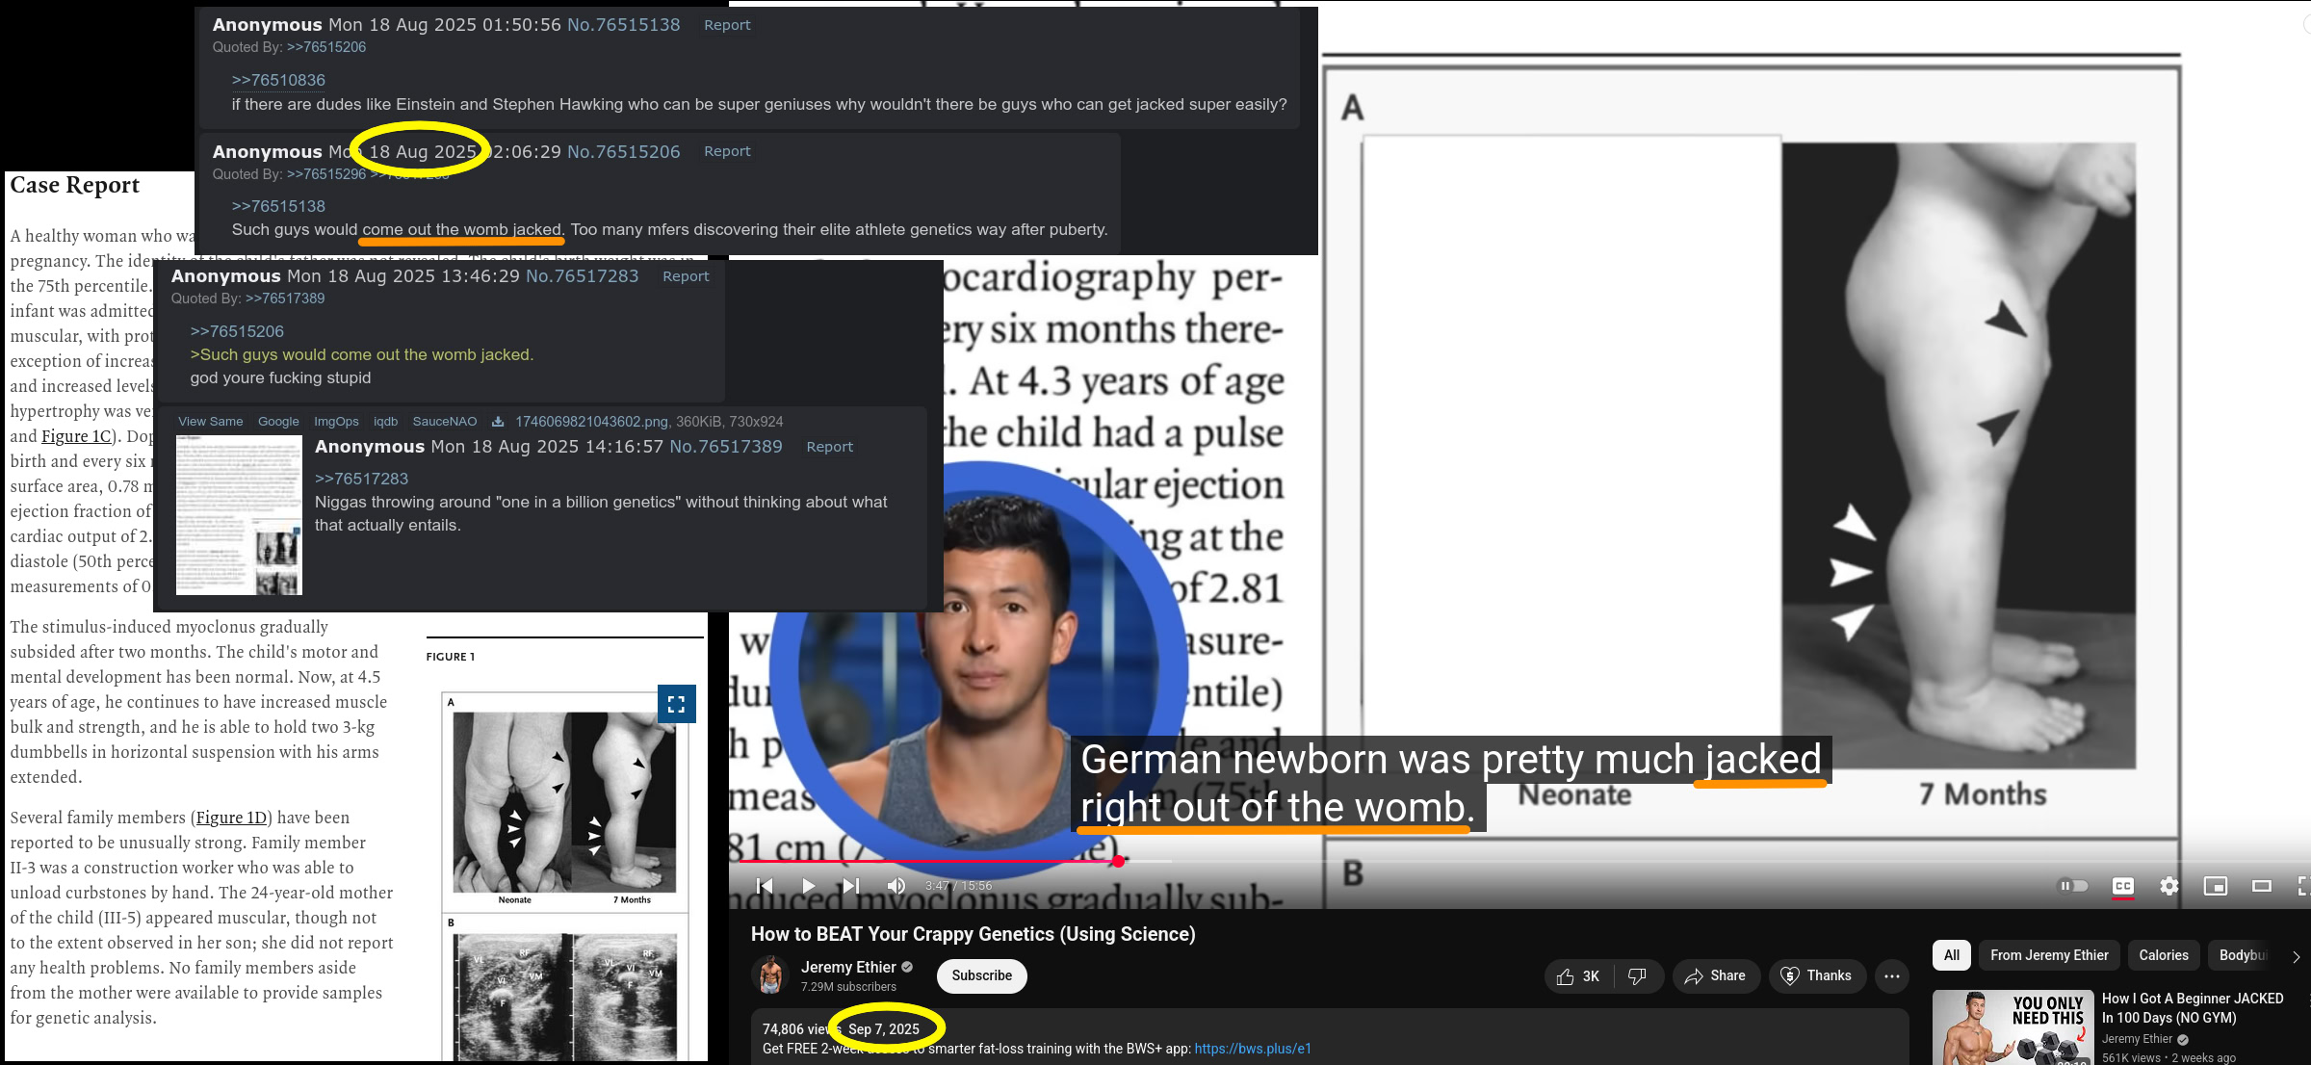Select 'Calories' filter chip
The height and width of the screenshot is (1065, 2311).
pyautogui.click(x=2163, y=955)
